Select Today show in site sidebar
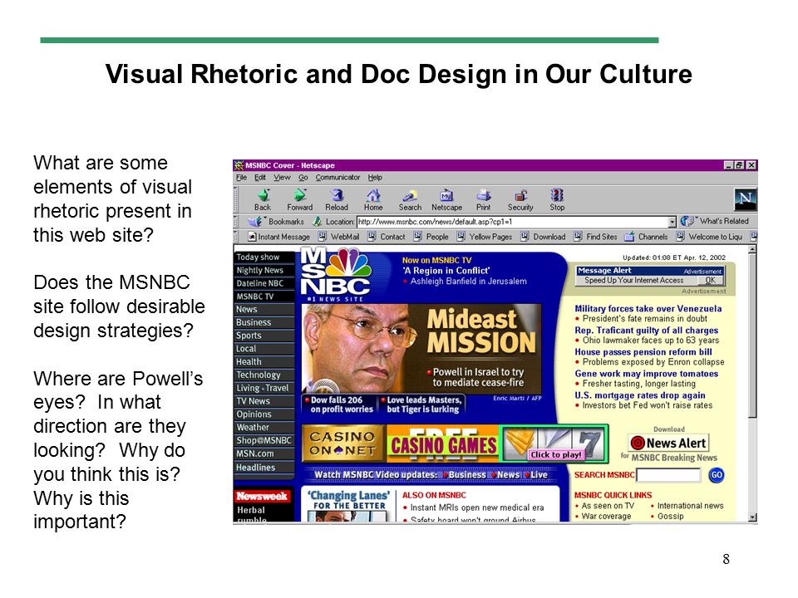This screenshot has height=598, width=798. (x=264, y=257)
